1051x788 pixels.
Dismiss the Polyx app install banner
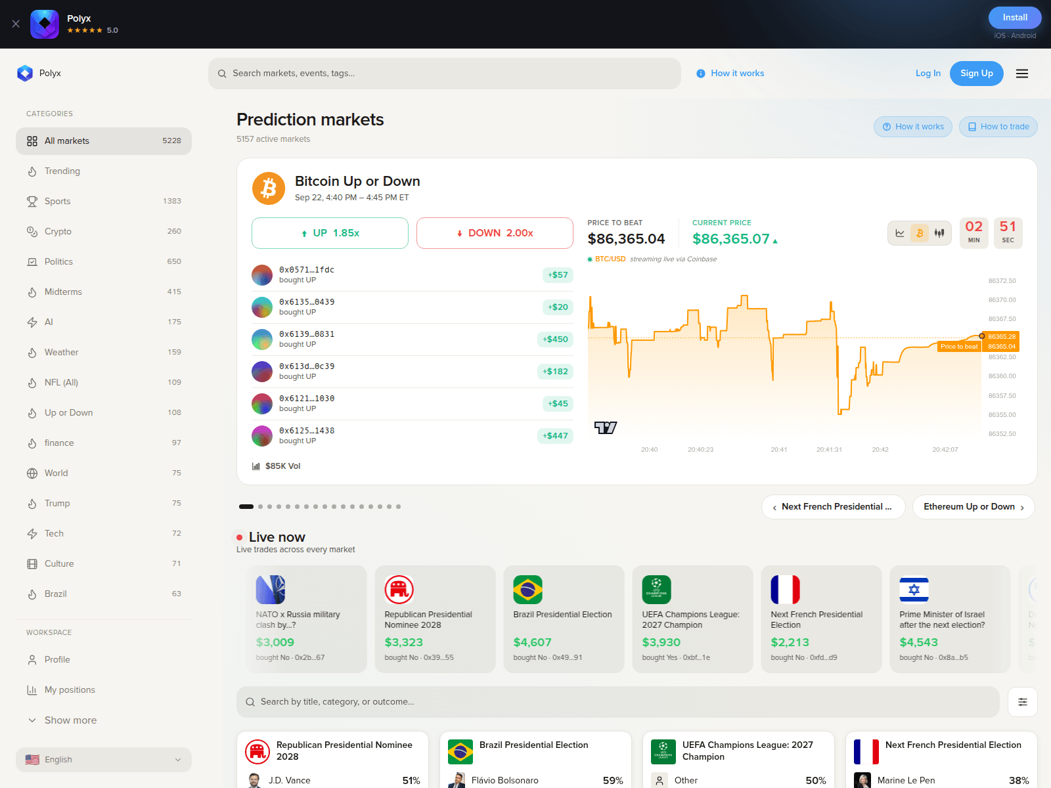(x=16, y=24)
